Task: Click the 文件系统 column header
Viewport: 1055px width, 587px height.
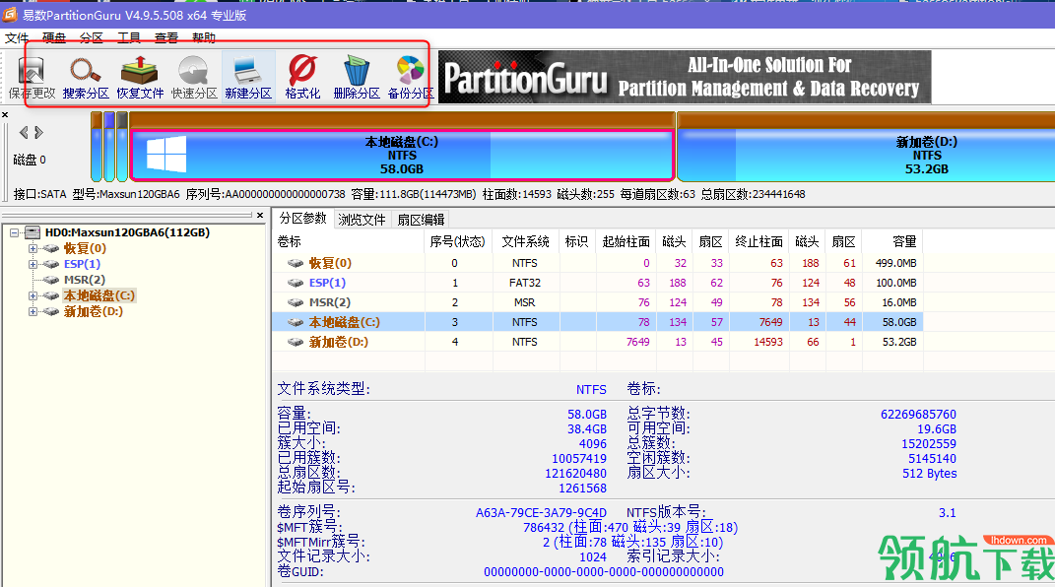Action: click(x=525, y=241)
